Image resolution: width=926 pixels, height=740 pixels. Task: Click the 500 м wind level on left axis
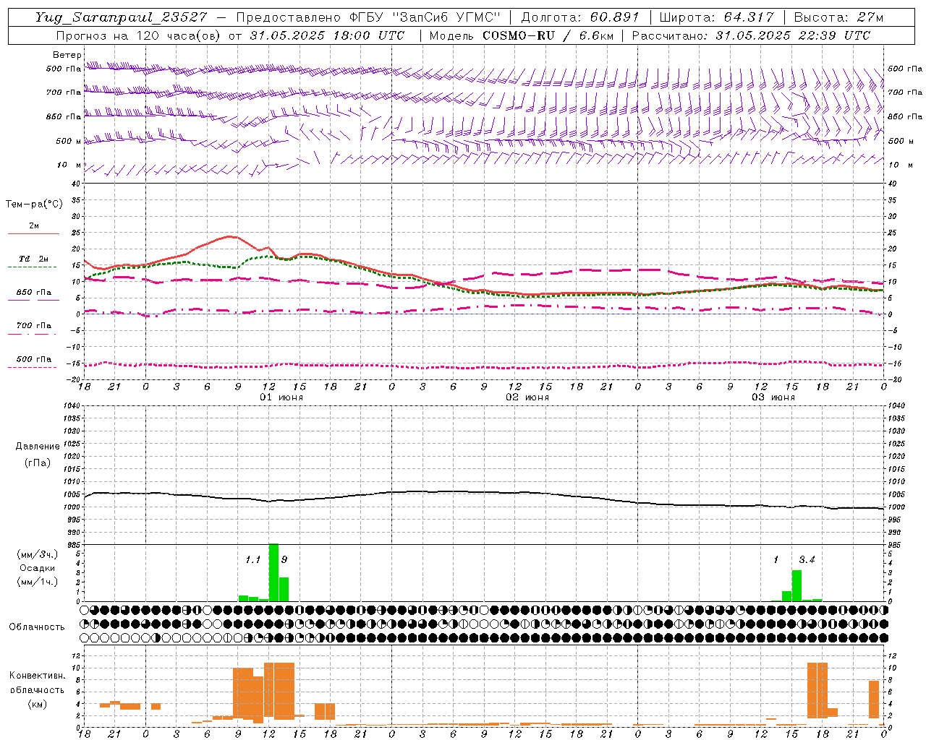[69, 141]
